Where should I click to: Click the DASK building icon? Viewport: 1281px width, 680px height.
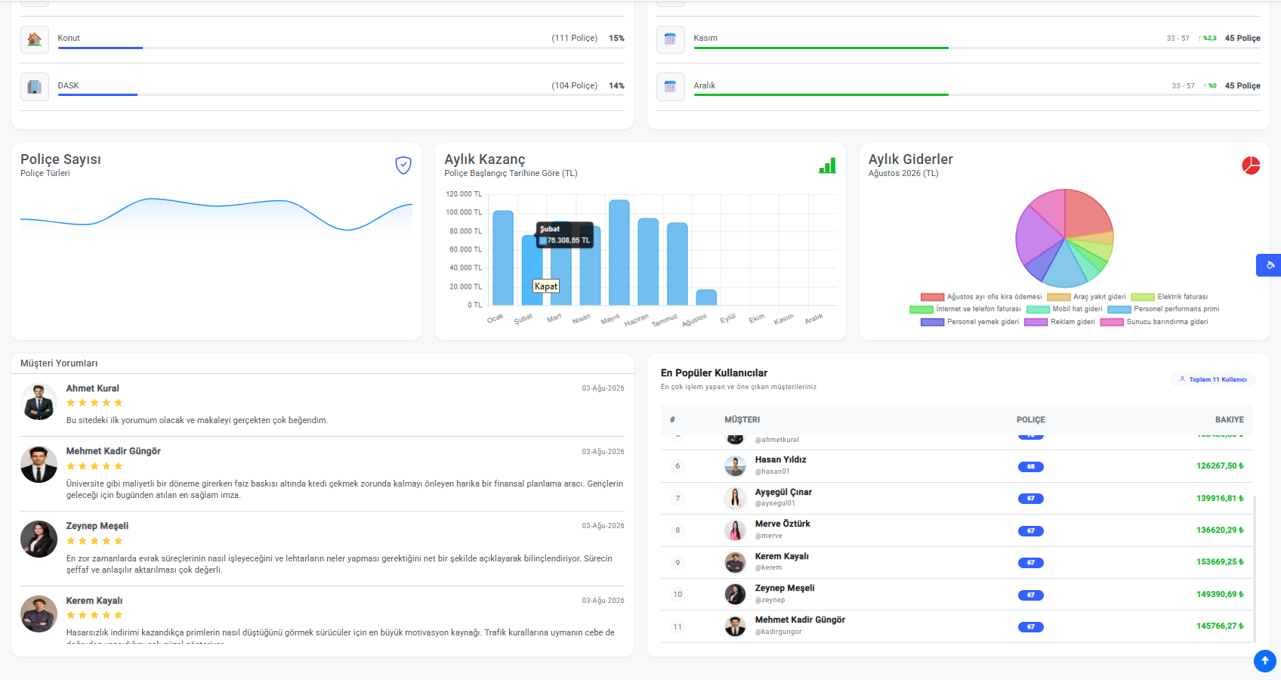(35, 87)
